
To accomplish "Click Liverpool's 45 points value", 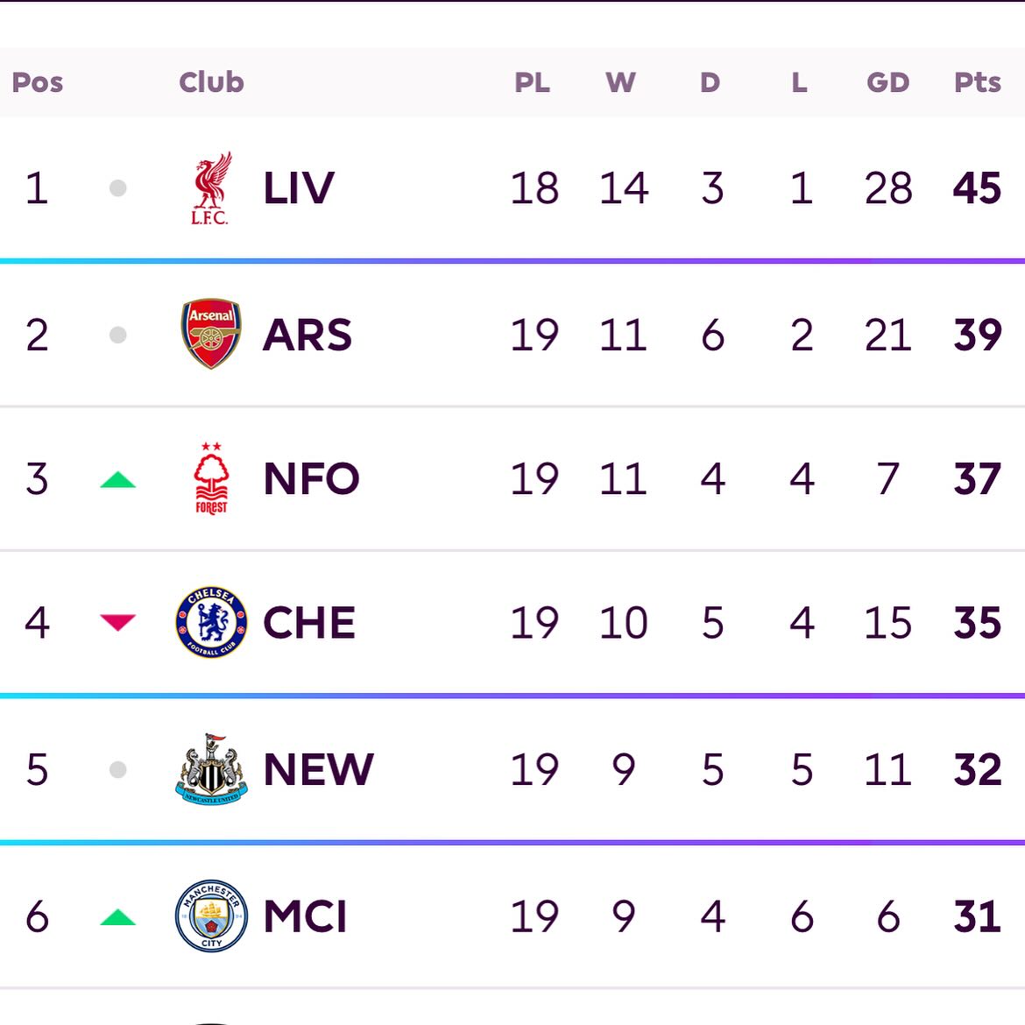I will (977, 188).
